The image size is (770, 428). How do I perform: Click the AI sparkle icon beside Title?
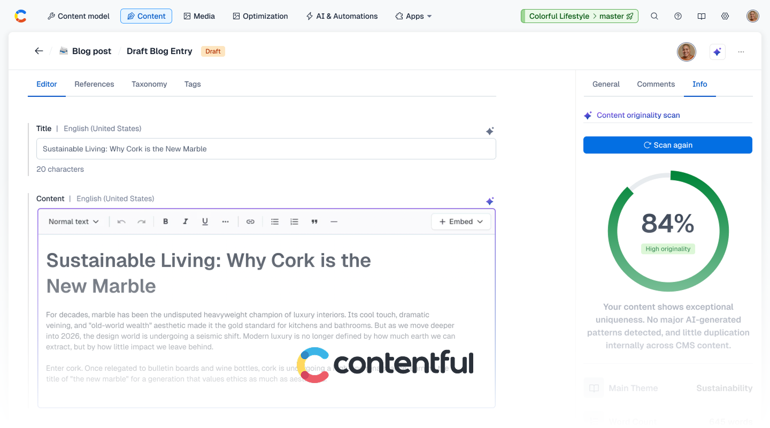(489, 131)
